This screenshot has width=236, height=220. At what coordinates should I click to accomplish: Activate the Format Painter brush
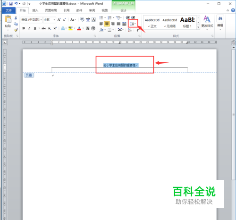(x=16, y=30)
